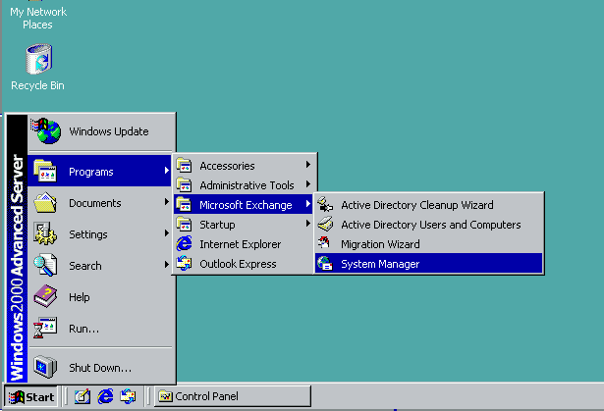Screen dimensions: 604x411
Task: Select Windows Update in Start menu
Action: coord(100,131)
